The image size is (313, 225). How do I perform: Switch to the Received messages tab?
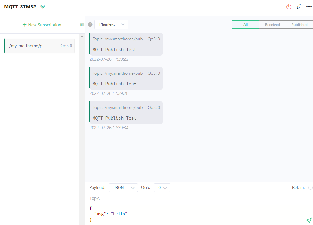(x=272, y=24)
